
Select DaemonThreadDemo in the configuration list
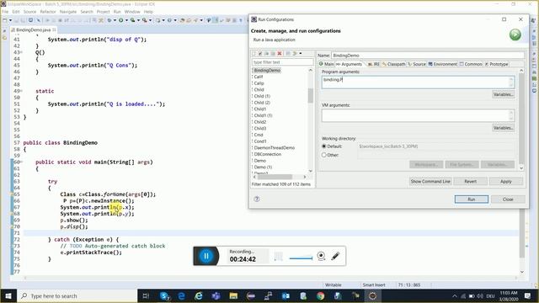coord(274,148)
